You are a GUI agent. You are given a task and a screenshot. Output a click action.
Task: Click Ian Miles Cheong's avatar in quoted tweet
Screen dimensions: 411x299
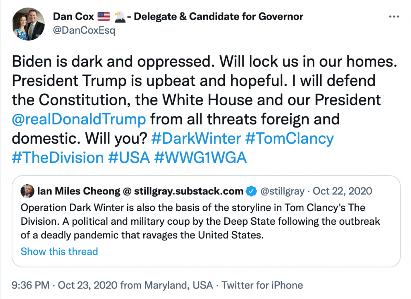27,191
